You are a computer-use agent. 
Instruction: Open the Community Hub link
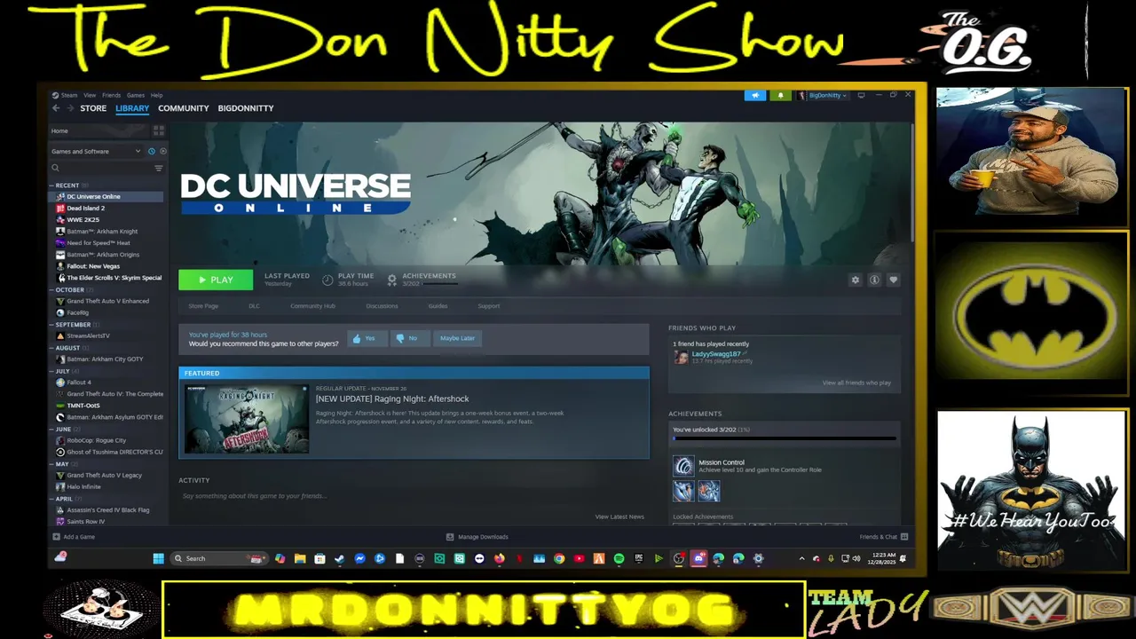click(312, 306)
